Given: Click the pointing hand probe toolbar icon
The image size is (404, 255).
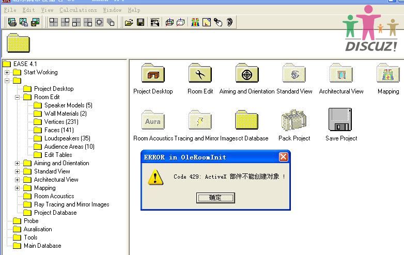Looking at the screenshot, I should (x=218, y=22).
